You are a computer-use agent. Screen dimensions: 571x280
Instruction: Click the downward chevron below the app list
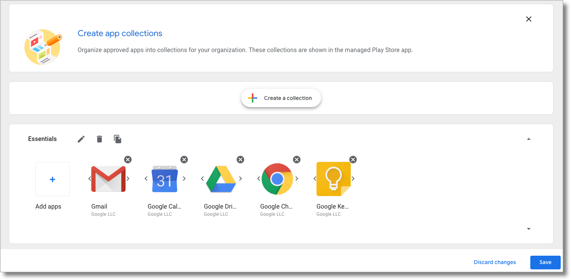click(528, 229)
